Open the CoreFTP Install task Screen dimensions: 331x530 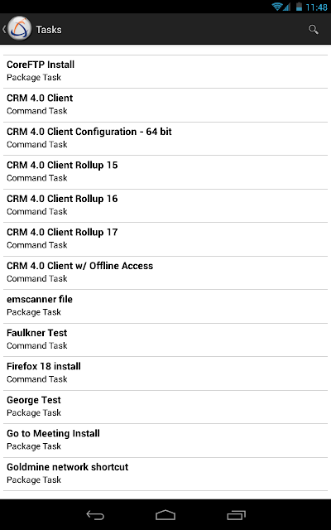click(x=165, y=71)
